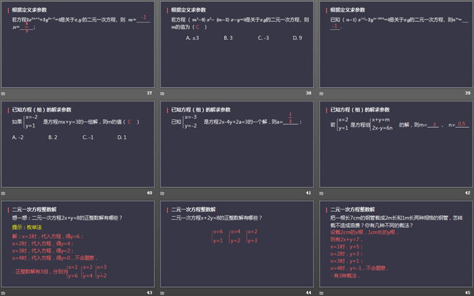The image size is (474, 296).
Task: Select slide 44 thumbnail about x+2y=8
Action: (x=237, y=244)
